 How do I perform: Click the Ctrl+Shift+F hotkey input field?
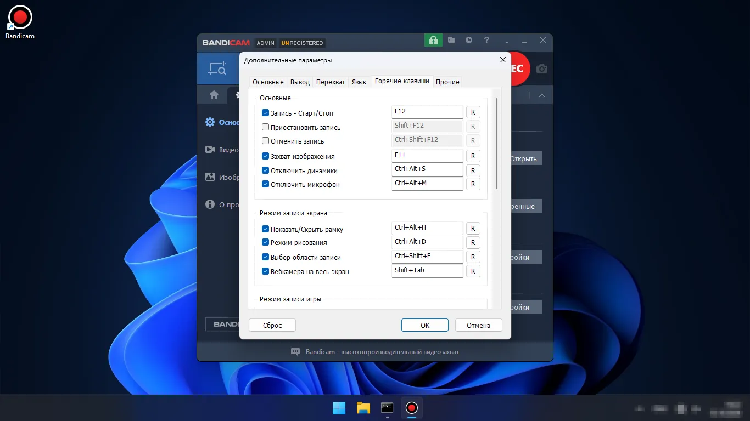(x=427, y=257)
